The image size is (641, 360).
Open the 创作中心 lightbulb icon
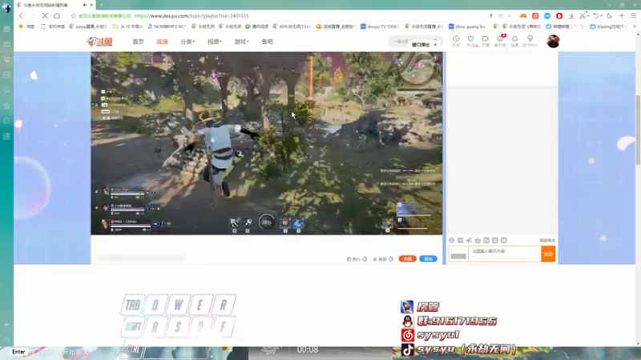[530, 41]
